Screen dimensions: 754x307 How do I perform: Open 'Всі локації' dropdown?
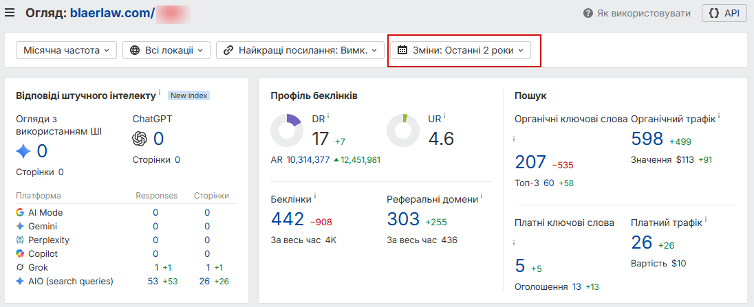[166, 50]
